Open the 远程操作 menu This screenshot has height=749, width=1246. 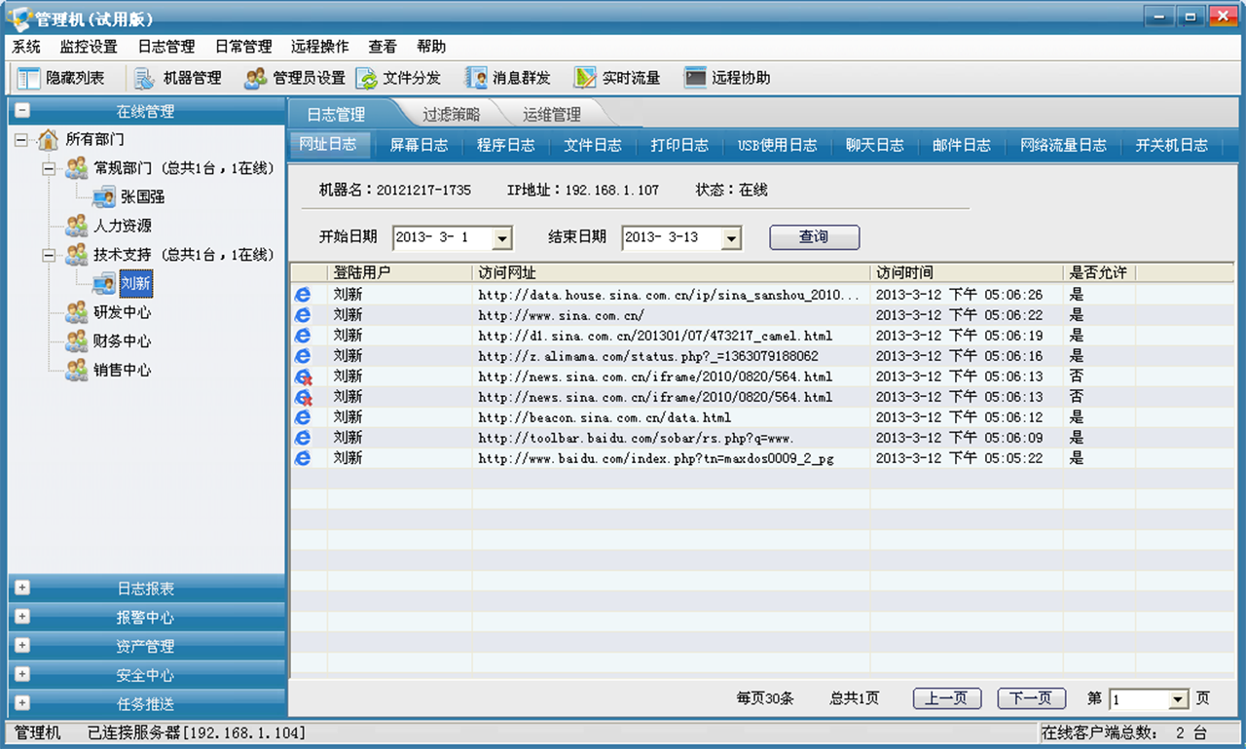point(320,46)
